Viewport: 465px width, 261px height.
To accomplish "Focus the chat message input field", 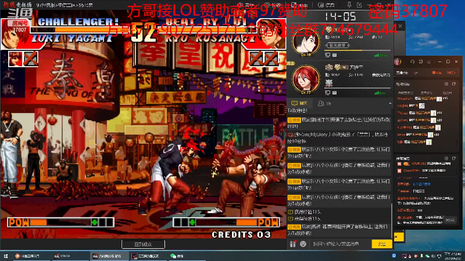I will click(x=341, y=244).
